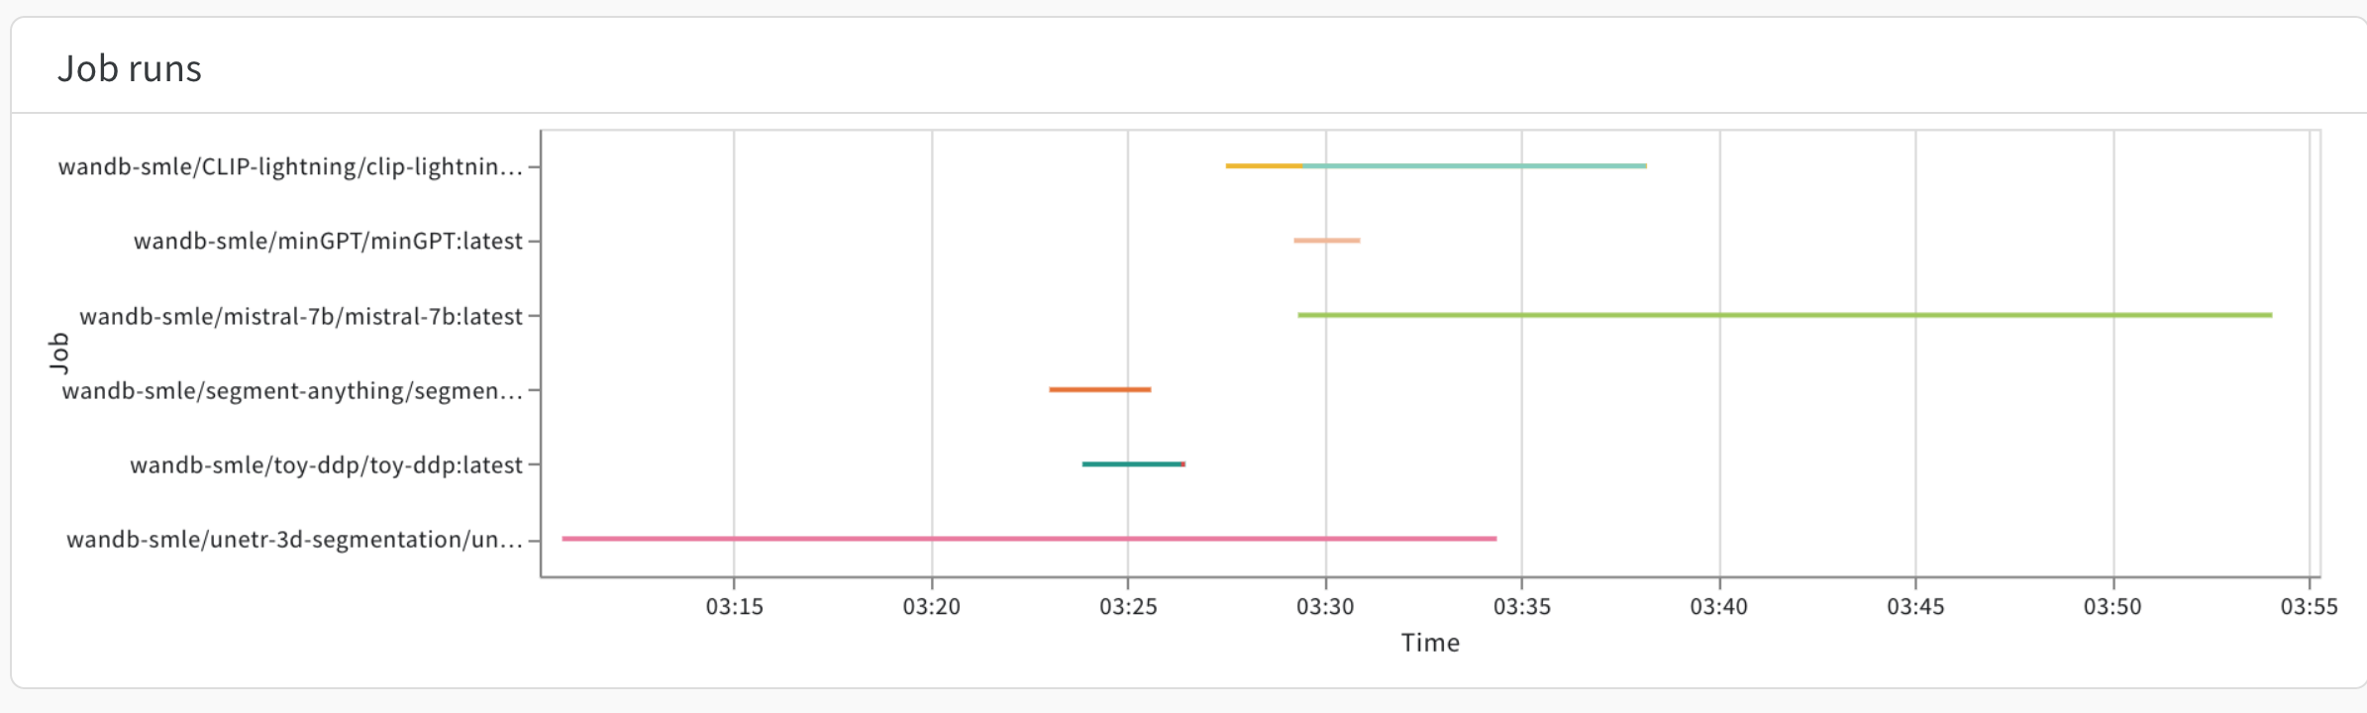Select the orange segment-anything run bar
Viewport: 2367px width, 713px height.
point(1099,389)
